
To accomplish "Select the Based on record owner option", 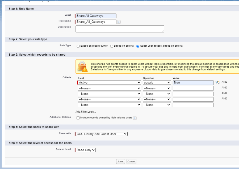I will [x=78, y=46].
